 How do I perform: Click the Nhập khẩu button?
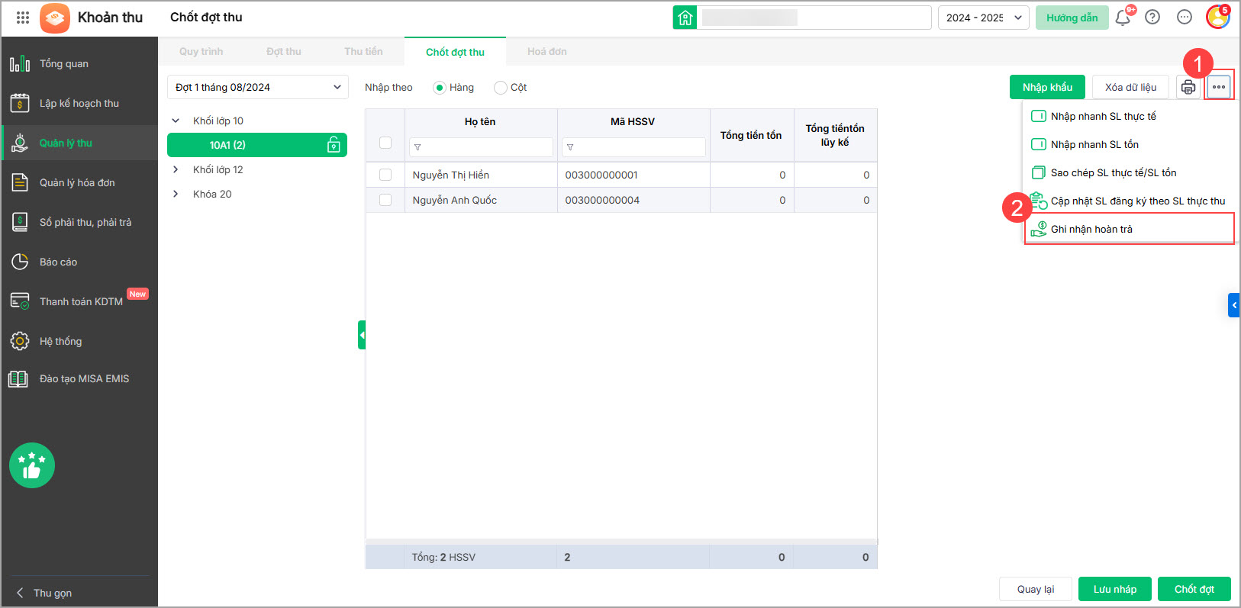[x=1047, y=87]
